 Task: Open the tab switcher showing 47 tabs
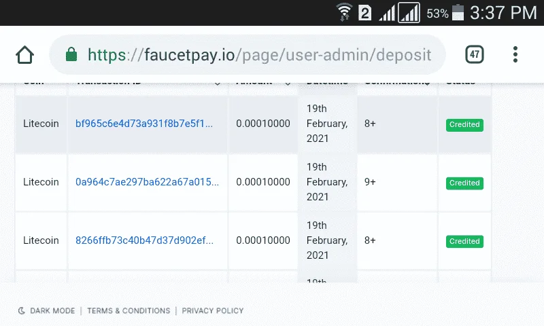(x=474, y=54)
